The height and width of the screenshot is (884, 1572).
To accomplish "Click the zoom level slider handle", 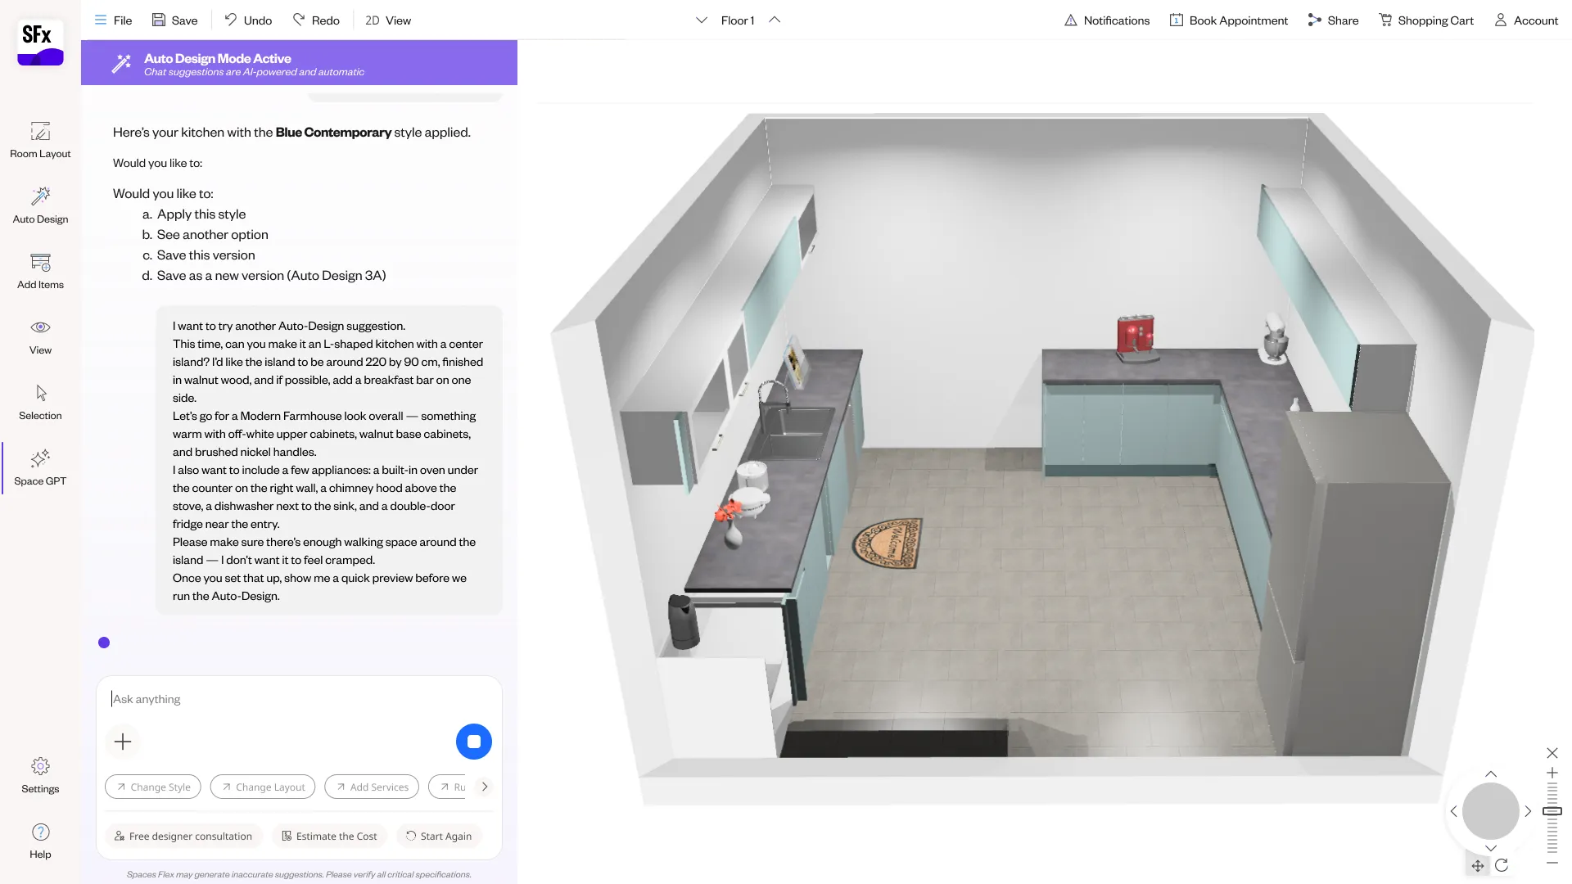I will pyautogui.click(x=1552, y=811).
